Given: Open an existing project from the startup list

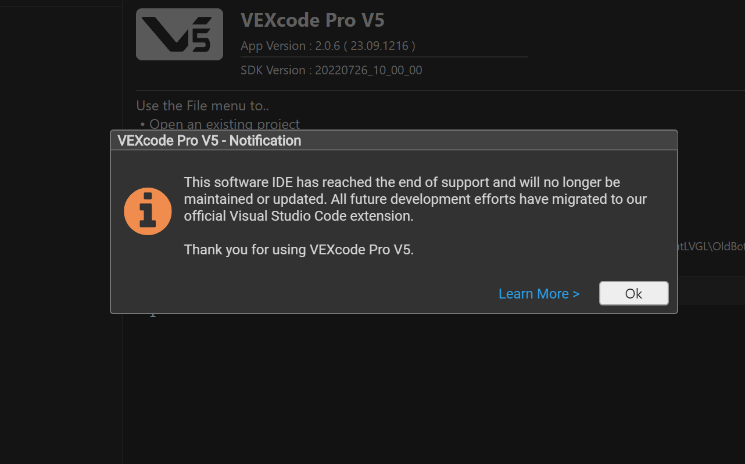Looking at the screenshot, I should pyautogui.click(x=224, y=124).
